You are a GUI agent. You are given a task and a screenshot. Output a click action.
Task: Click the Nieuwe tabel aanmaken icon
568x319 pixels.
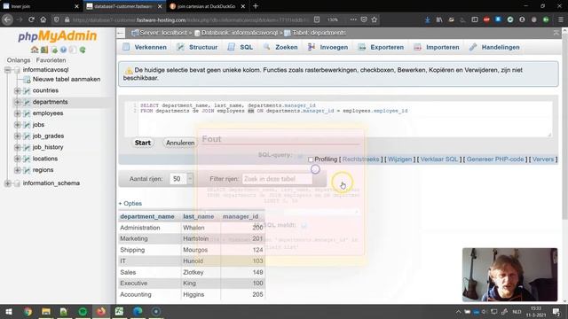pos(27,79)
